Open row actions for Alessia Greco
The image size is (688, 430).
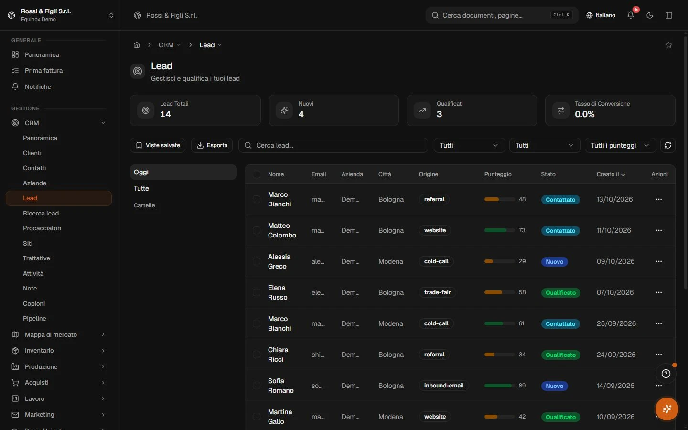click(x=659, y=261)
